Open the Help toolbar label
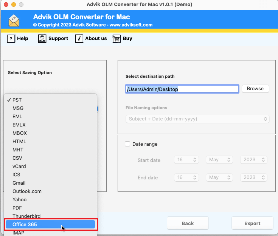Viewport: 278px width, 236px height. coord(23,39)
